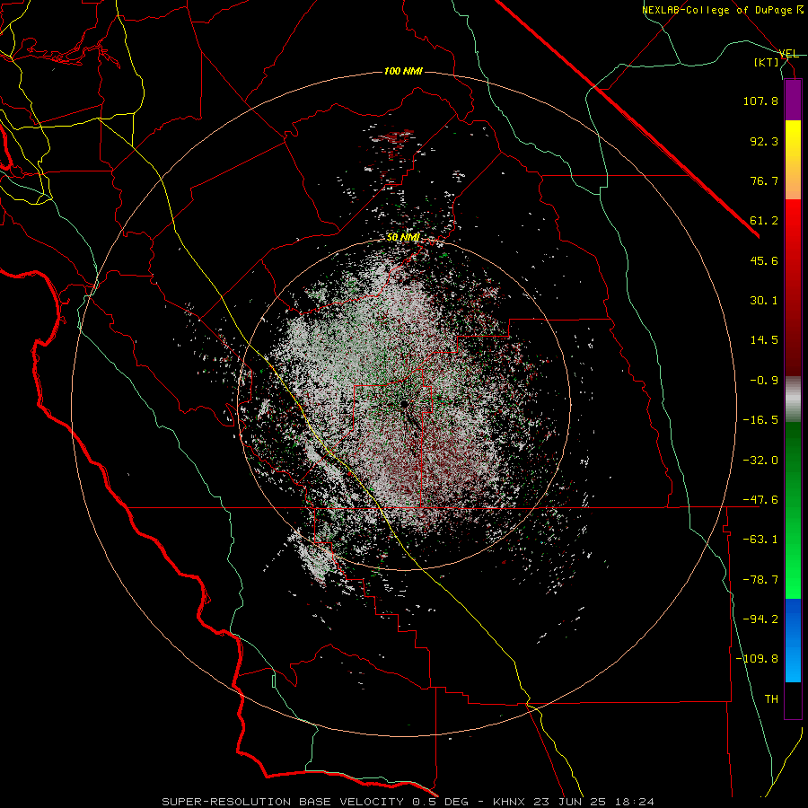Click the 76.7 legend value

pos(764,180)
